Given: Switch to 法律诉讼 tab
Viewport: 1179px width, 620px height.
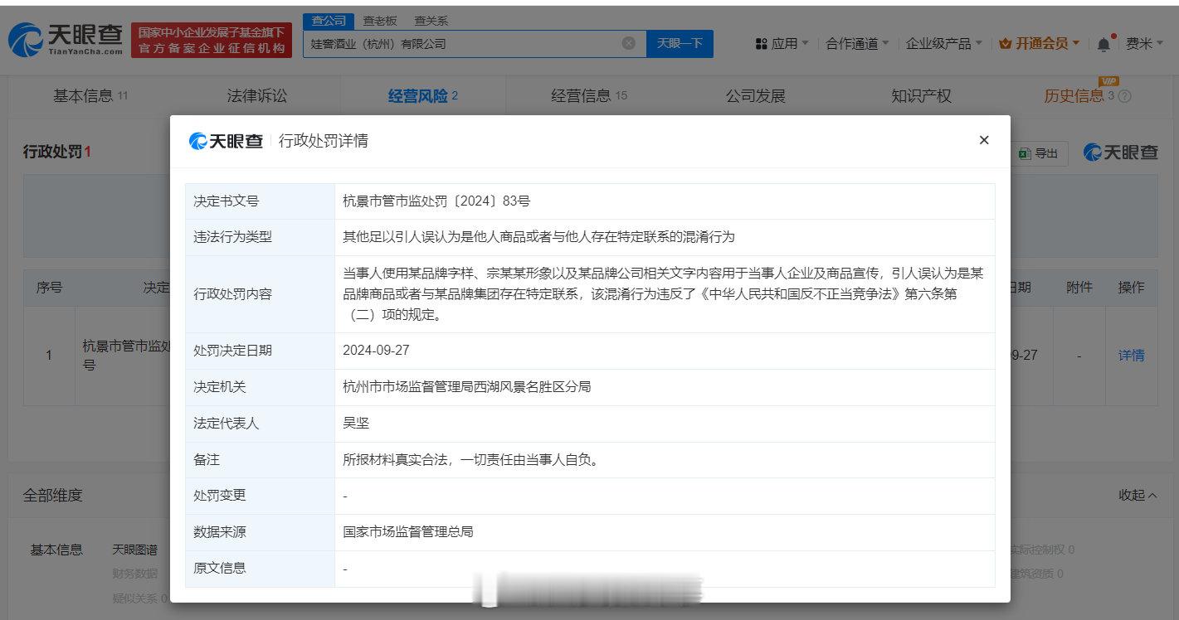Looking at the screenshot, I should (257, 95).
